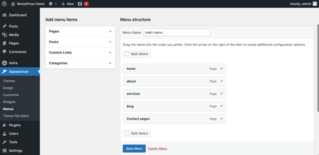Viewport: 319px width, 155px height.
Task: Click the Contact pages item title
Action: [138, 119]
